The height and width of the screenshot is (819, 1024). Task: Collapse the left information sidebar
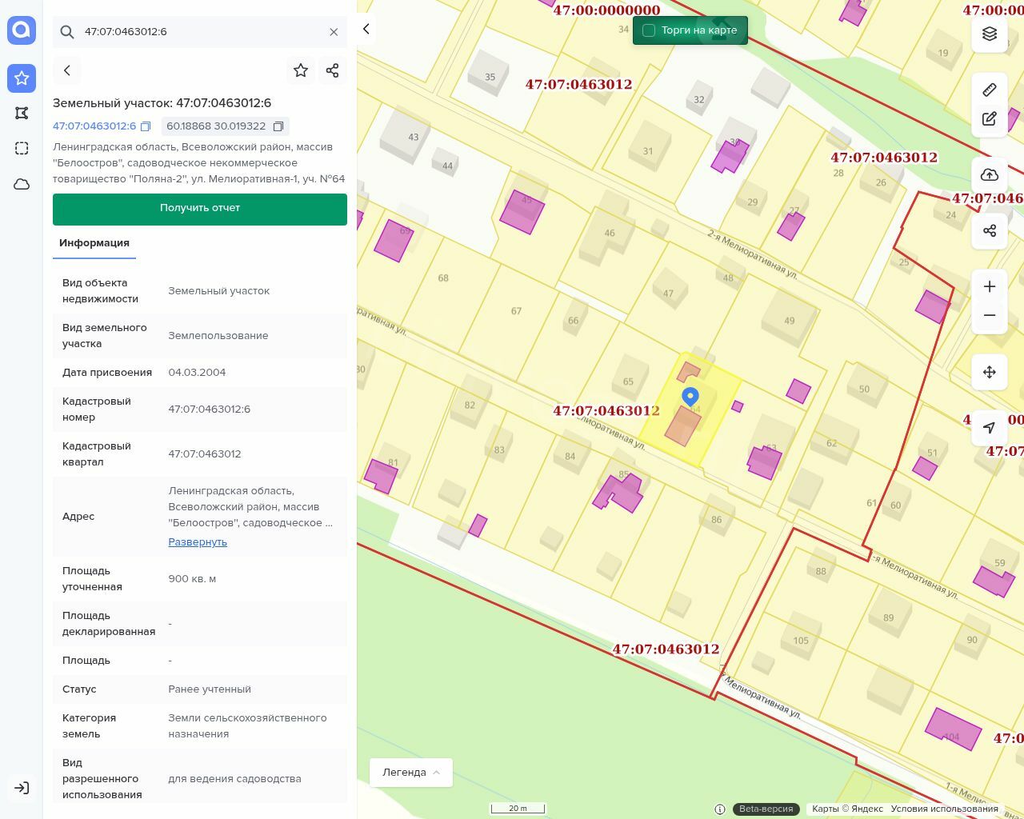tap(366, 29)
